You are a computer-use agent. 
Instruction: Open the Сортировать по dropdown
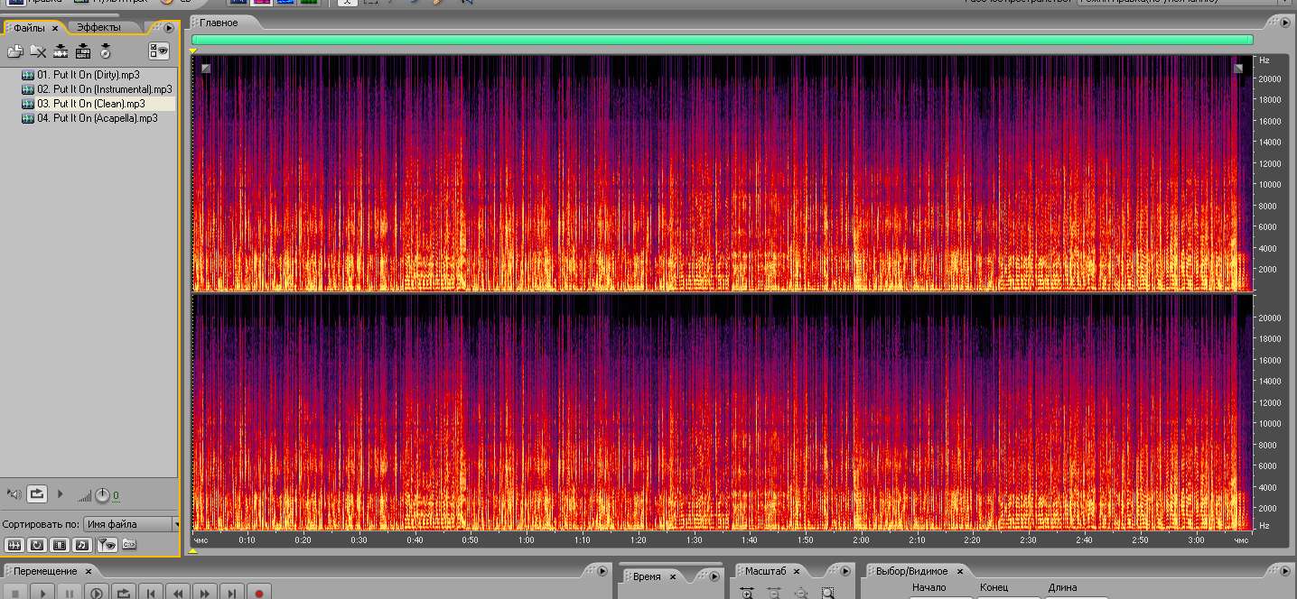[x=131, y=524]
